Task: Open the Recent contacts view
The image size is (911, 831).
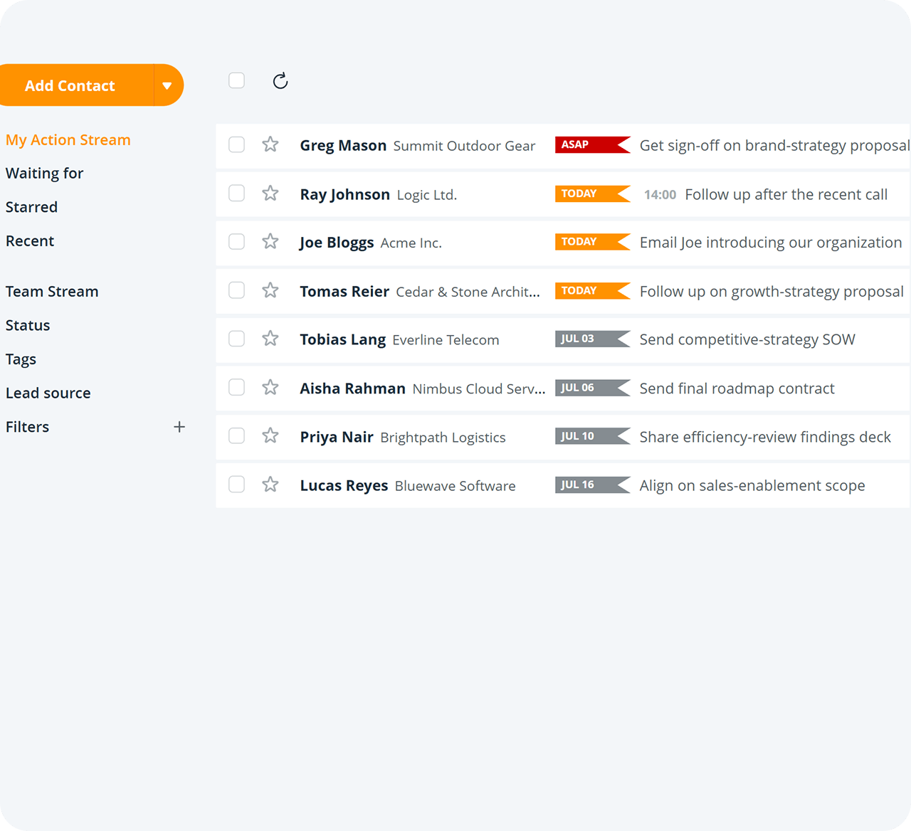Action: [x=30, y=240]
